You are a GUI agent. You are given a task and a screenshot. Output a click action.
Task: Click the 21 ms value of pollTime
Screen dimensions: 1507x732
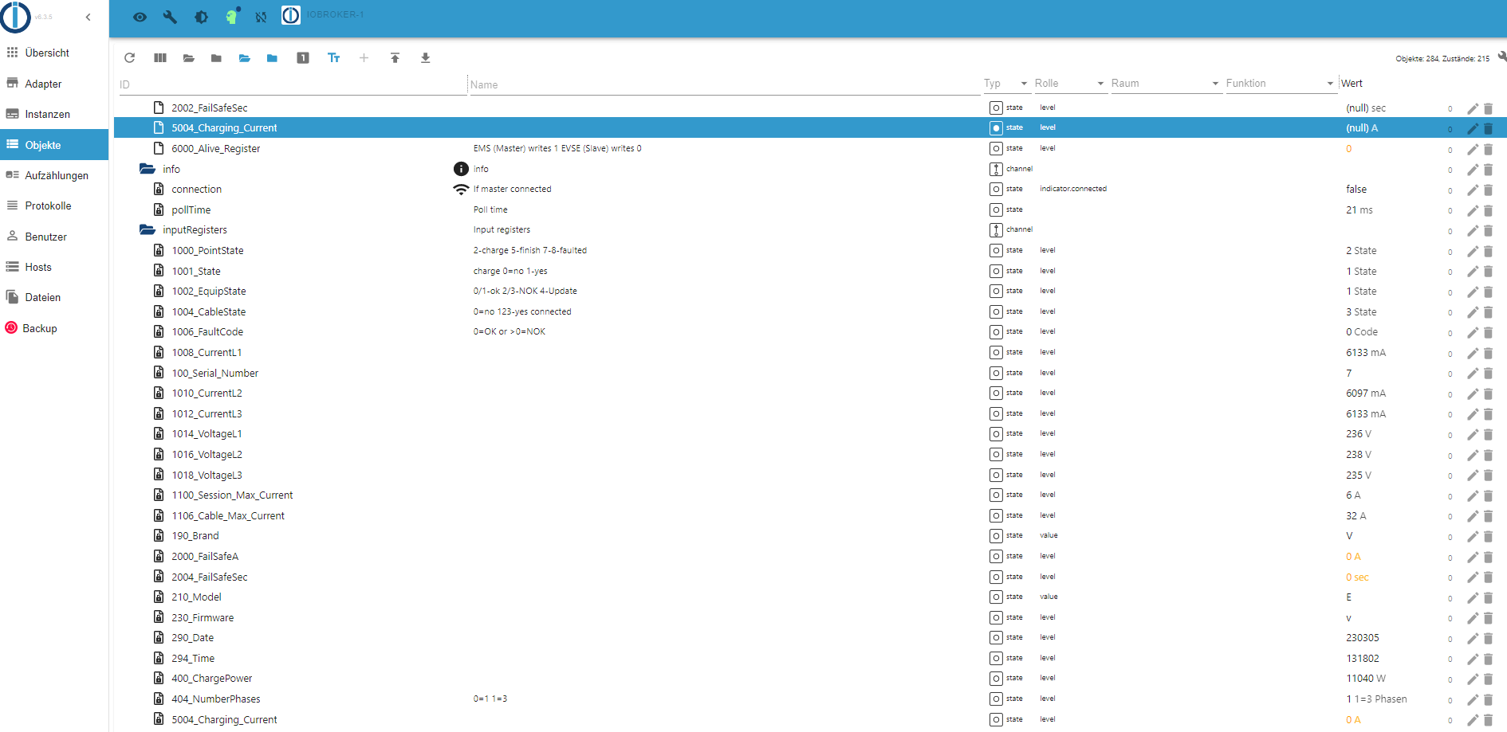pos(1359,209)
